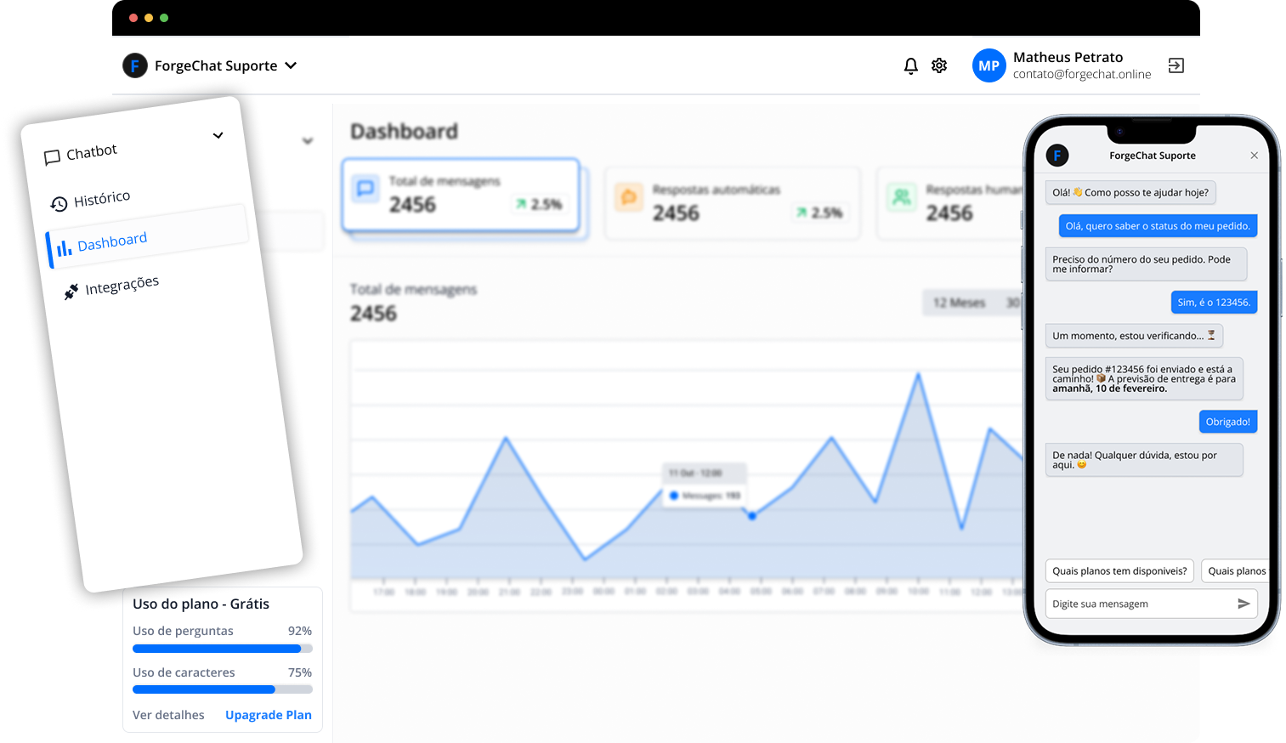Viewport: 1286px width, 743px height.
Task: Click the Integrações plug icon
Action: click(x=71, y=292)
